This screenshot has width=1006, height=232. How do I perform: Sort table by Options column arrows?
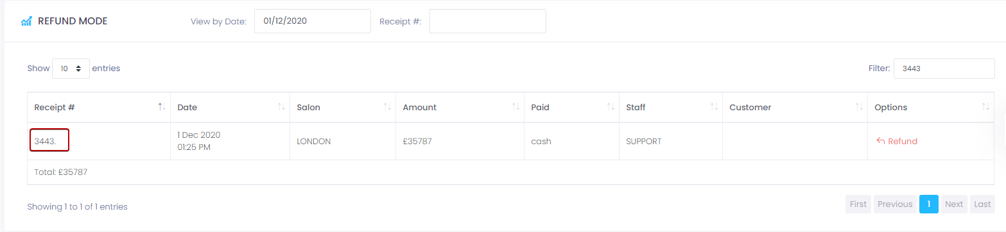coord(985,107)
